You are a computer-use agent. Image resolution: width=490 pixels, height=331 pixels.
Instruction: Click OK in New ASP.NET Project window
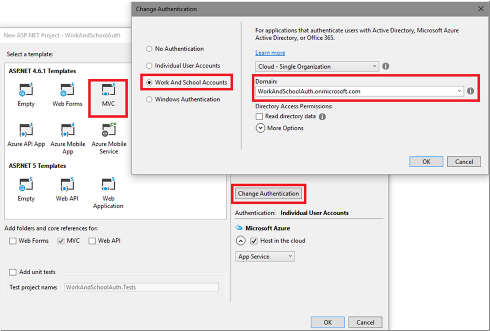pyautogui.click(x=327, y=322)
